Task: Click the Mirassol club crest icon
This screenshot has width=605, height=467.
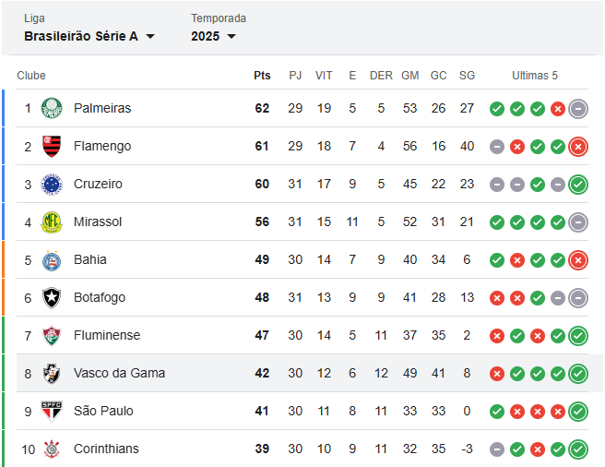Action: pyautogui.click(x=52, y=222)
